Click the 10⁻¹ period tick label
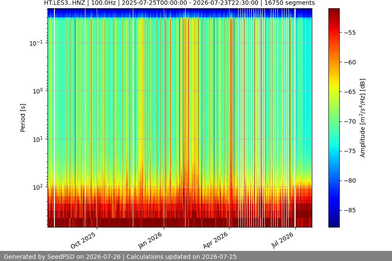 (36, 43)
